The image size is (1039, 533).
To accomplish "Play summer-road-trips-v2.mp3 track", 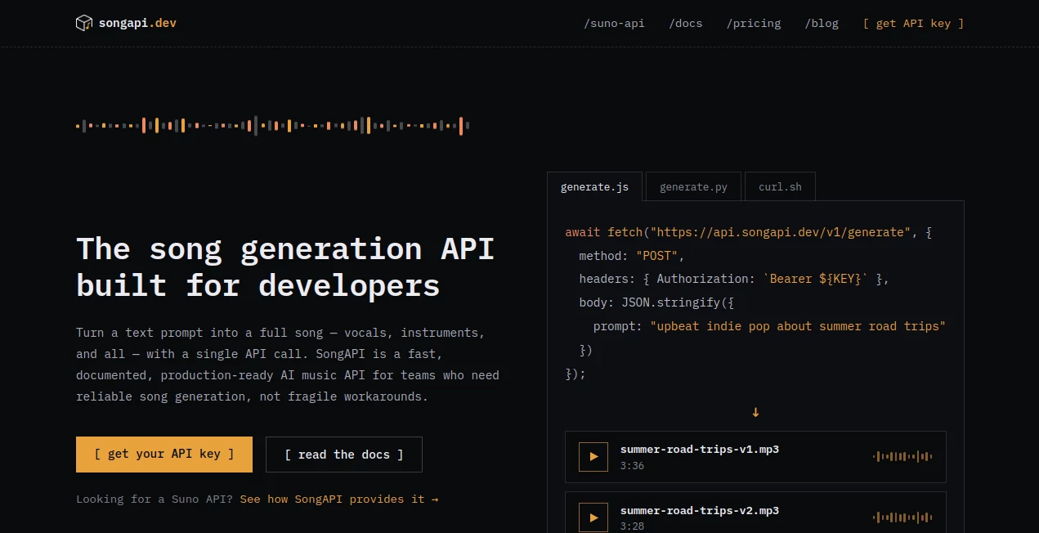I will [593, 517].
